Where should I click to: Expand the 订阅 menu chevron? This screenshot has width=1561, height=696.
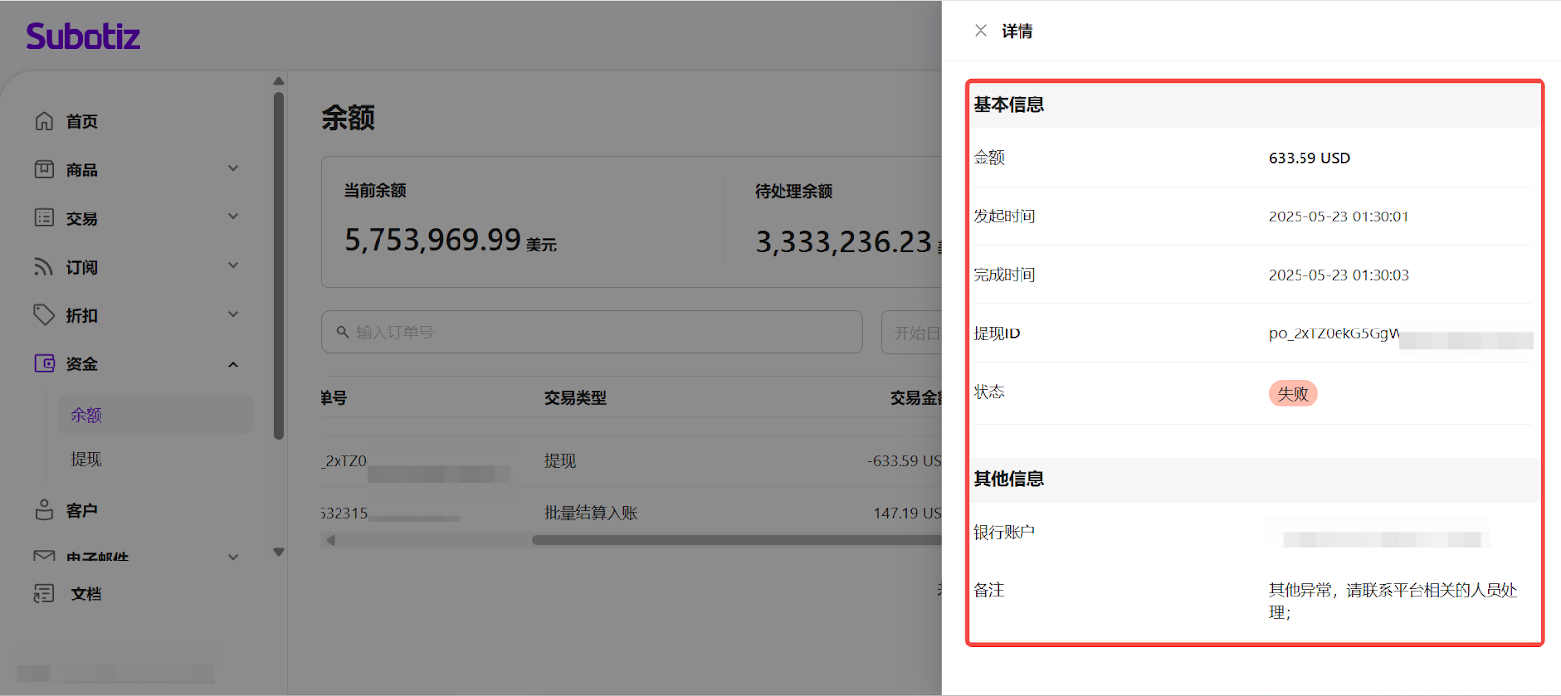233,266
